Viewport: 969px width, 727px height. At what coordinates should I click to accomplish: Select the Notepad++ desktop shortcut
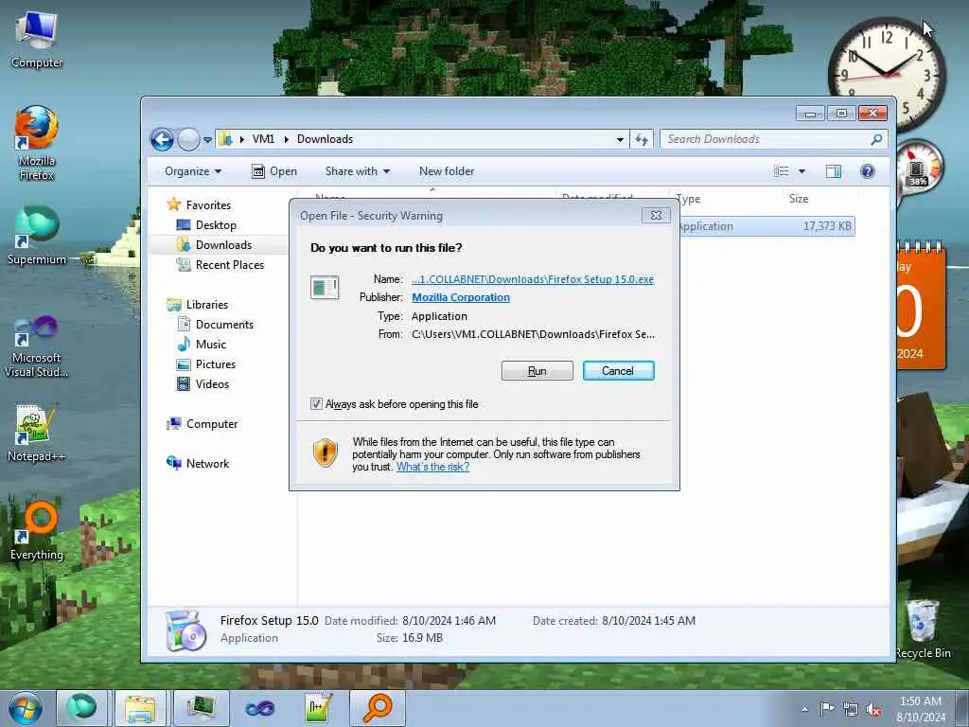36,434
